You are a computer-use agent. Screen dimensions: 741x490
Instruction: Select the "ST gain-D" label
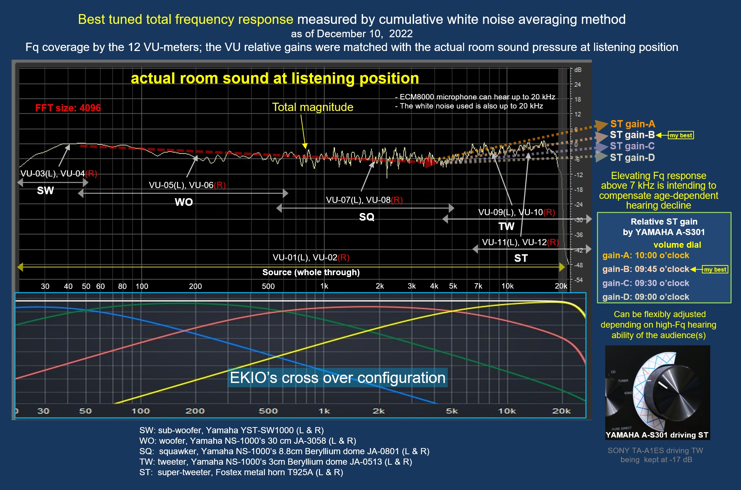[x=632, y=158]
